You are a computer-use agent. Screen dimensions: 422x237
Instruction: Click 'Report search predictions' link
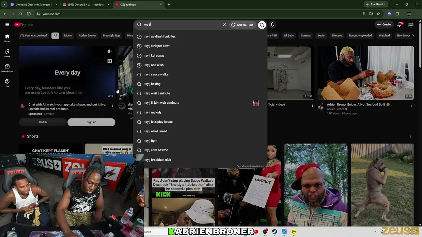point(250,166)
